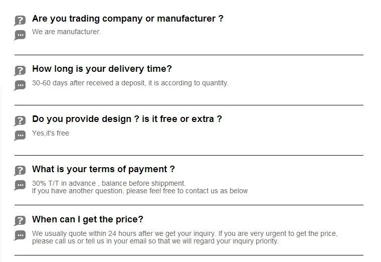The width and height of the screenshot is (381, 262).
Task: Click heading 'What is your terms of payment ?'
Action: [103, 169]
